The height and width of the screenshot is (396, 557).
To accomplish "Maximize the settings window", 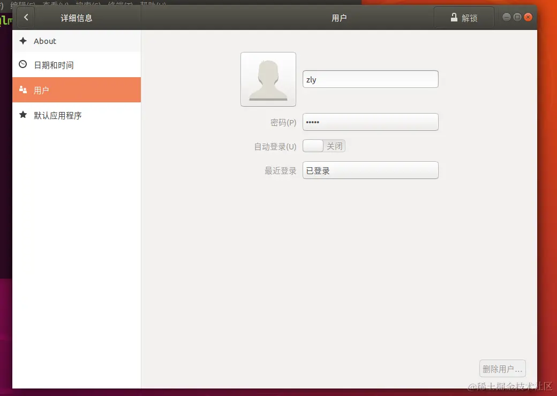I will pyautogui.click(x=517, y=17).
